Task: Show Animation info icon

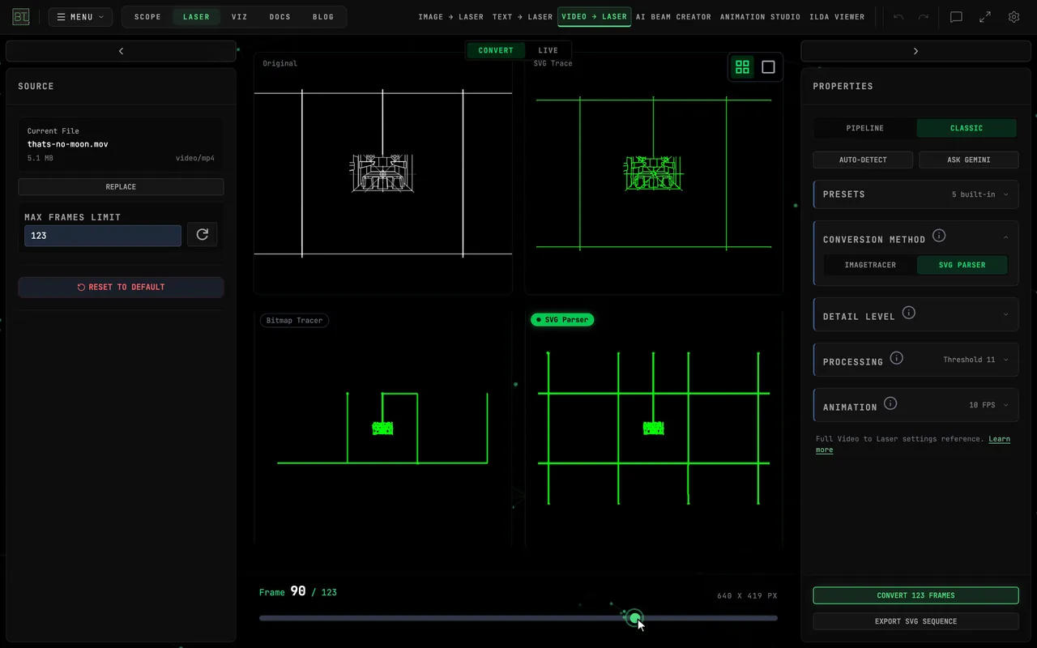Action: pos(890,403)
